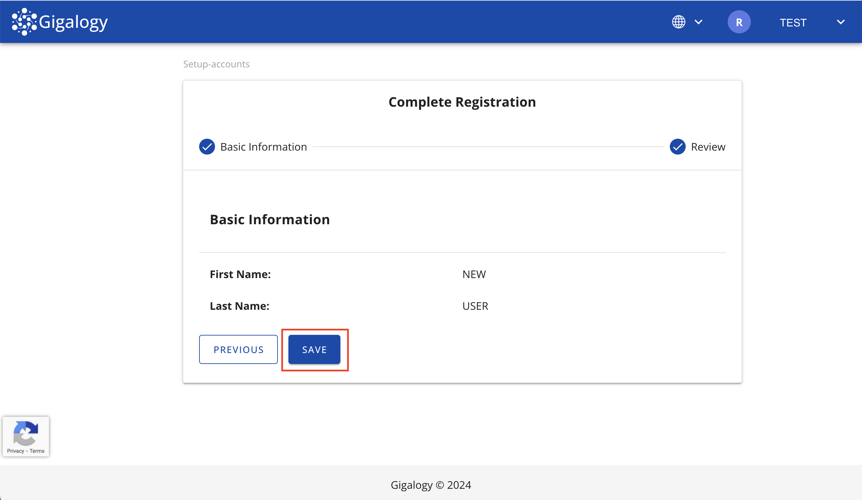Click the PREVIOUS button
The height and width of the screenshot is (500, 862).
(238, 349)
